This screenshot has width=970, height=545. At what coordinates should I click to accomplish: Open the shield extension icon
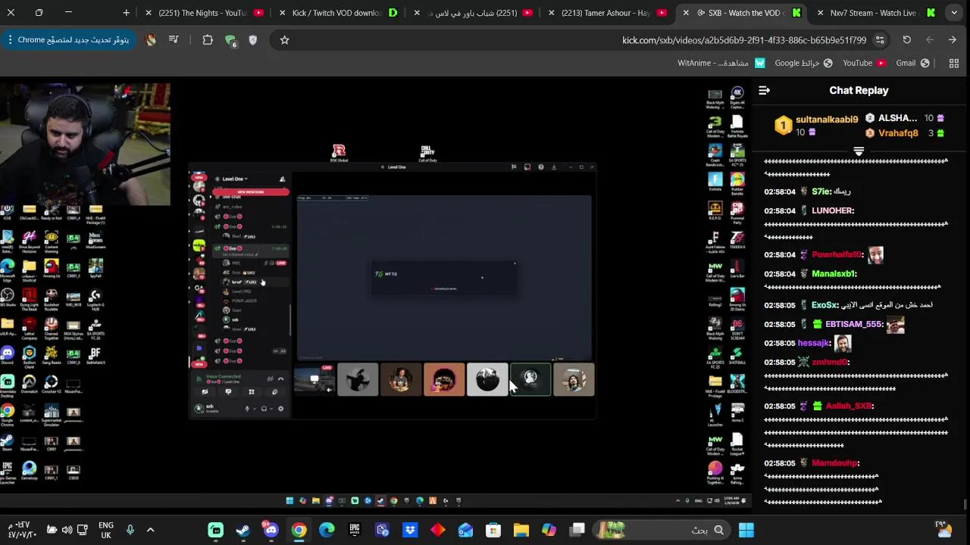(253, 40)
